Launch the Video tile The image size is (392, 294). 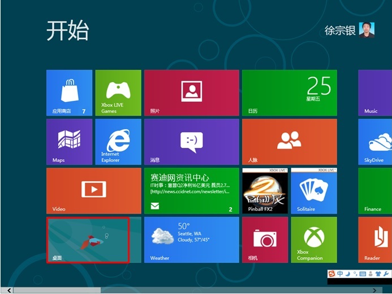(94, 191)
